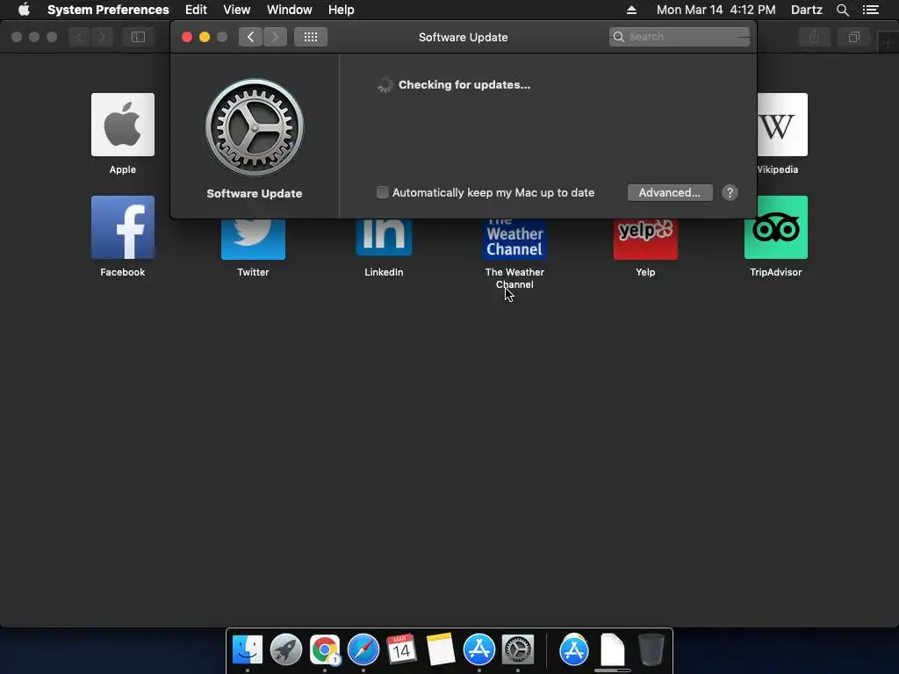The width and height of the screenshot is (899, 674).
Task: Click Safari back button
Action: 80,37
